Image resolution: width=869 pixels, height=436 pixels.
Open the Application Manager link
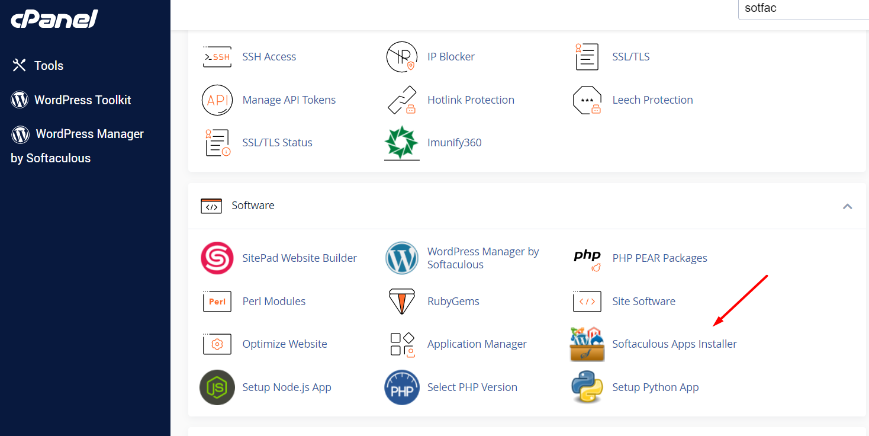point(477,344)
